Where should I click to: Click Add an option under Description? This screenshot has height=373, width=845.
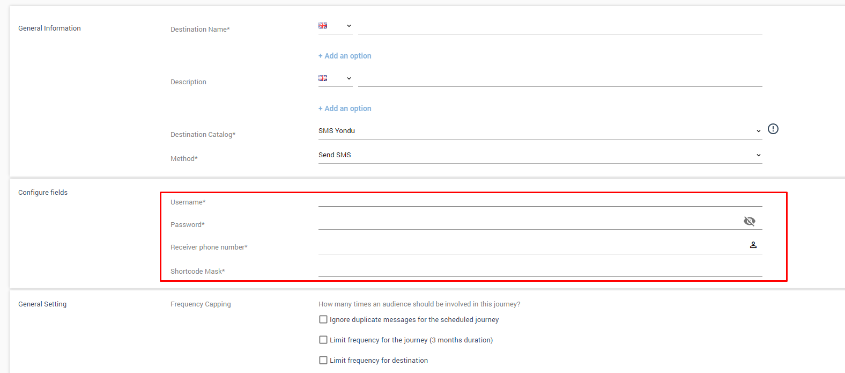coord(345,108)
